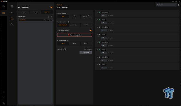
Task: Toggle the Key Binding switch
Action: point(51,7)
